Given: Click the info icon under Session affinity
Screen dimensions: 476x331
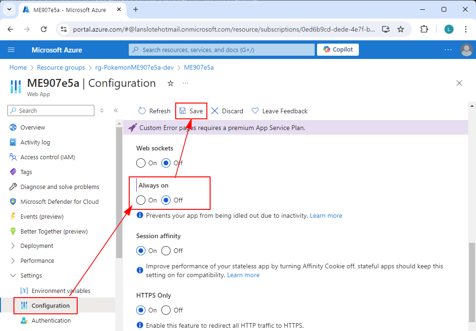Looking at the screenshot, I should tap(140, 270).
